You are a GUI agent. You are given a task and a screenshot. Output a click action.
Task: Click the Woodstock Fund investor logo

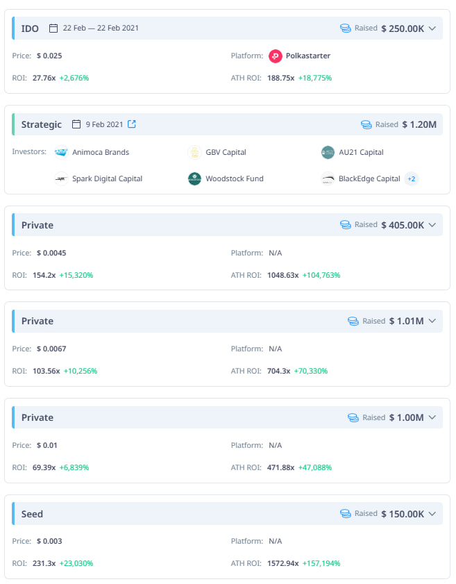pos(195,178)
